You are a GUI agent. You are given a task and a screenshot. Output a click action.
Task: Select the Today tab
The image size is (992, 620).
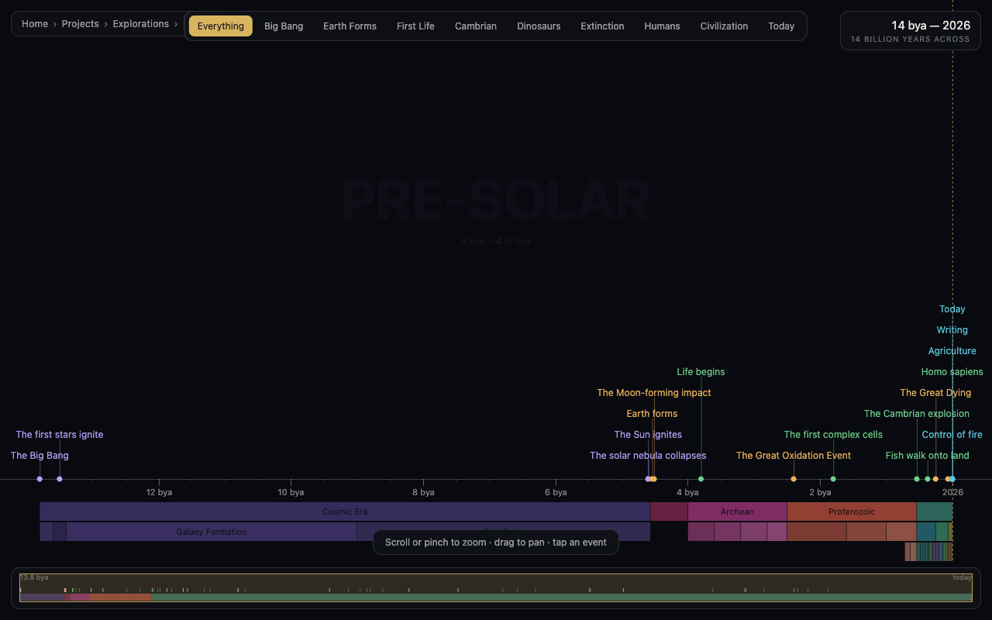pyautogui.click(x=781, y=26)
